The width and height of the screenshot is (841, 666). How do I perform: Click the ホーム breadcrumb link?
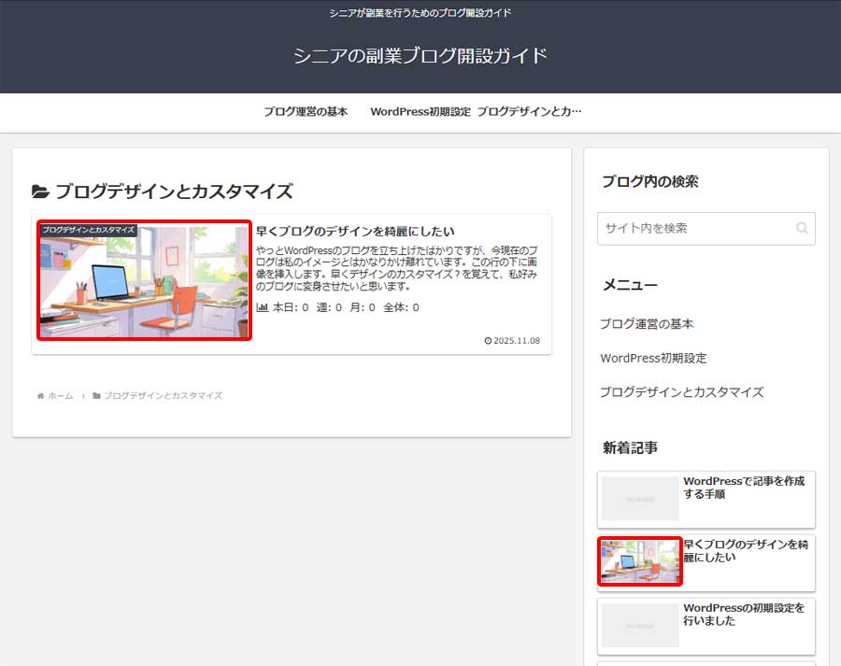[59, 394]
